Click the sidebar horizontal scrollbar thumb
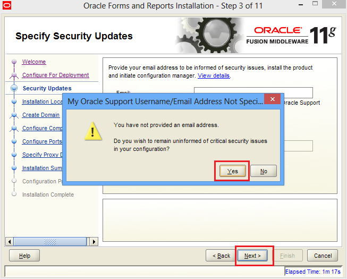The width and height of the screenshot is (347, 279). 50,242
